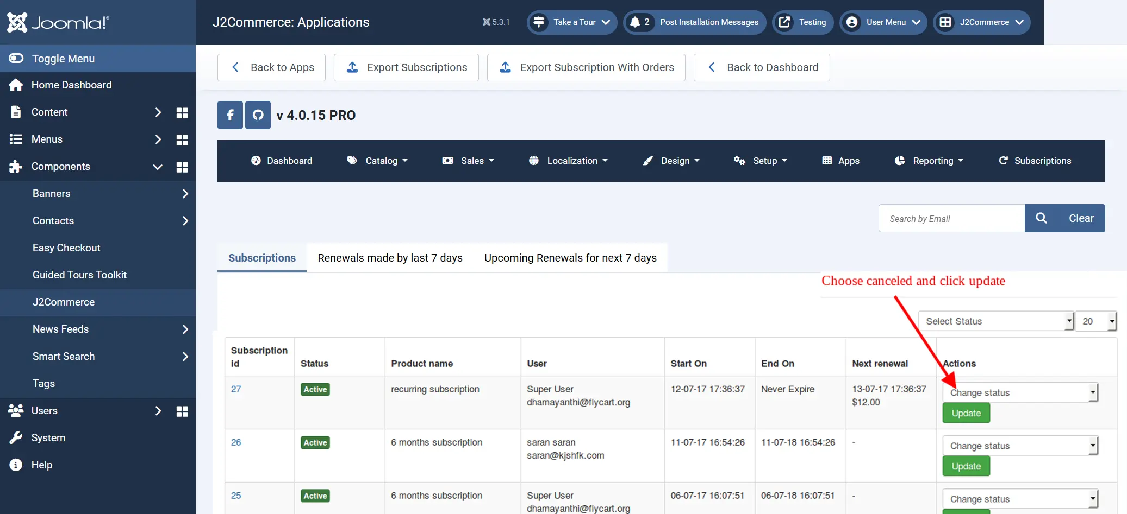The image size is (1127, 514).
Task: Open the Facebook icon link
Action: [x=230, y=115]
